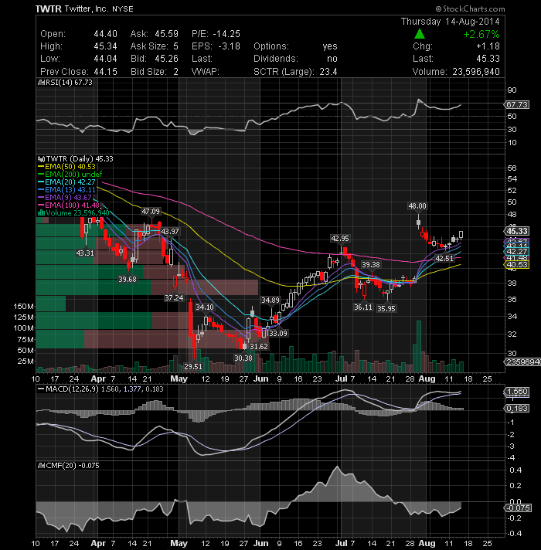Viewport: 541px width, 550px height.
Task: Click the 40.53 EMA tag on right axis
Action: (517, 265)
